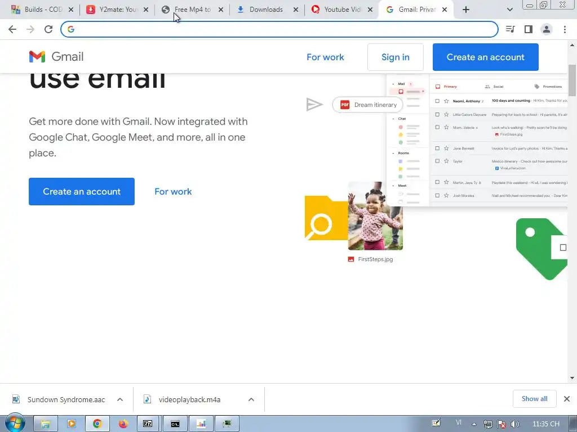Close the downloads bar

click(567, 399)
